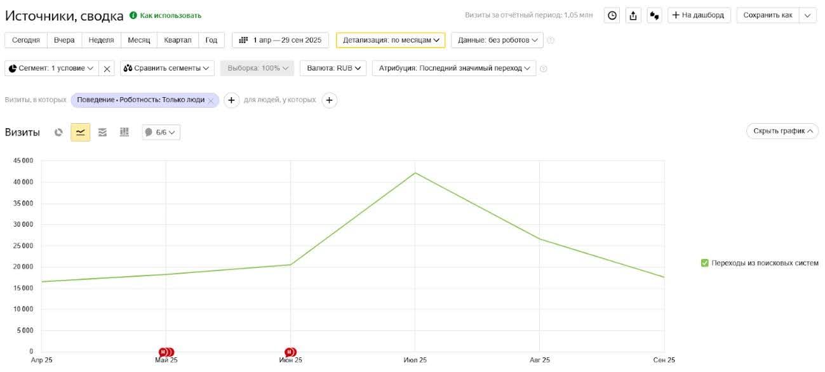Remove the 'Только люди' filter chip

click(211, 100)
